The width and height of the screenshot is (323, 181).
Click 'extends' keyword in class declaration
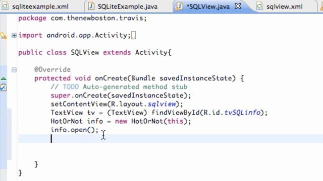pyautogui.click(x=117, y=52)
